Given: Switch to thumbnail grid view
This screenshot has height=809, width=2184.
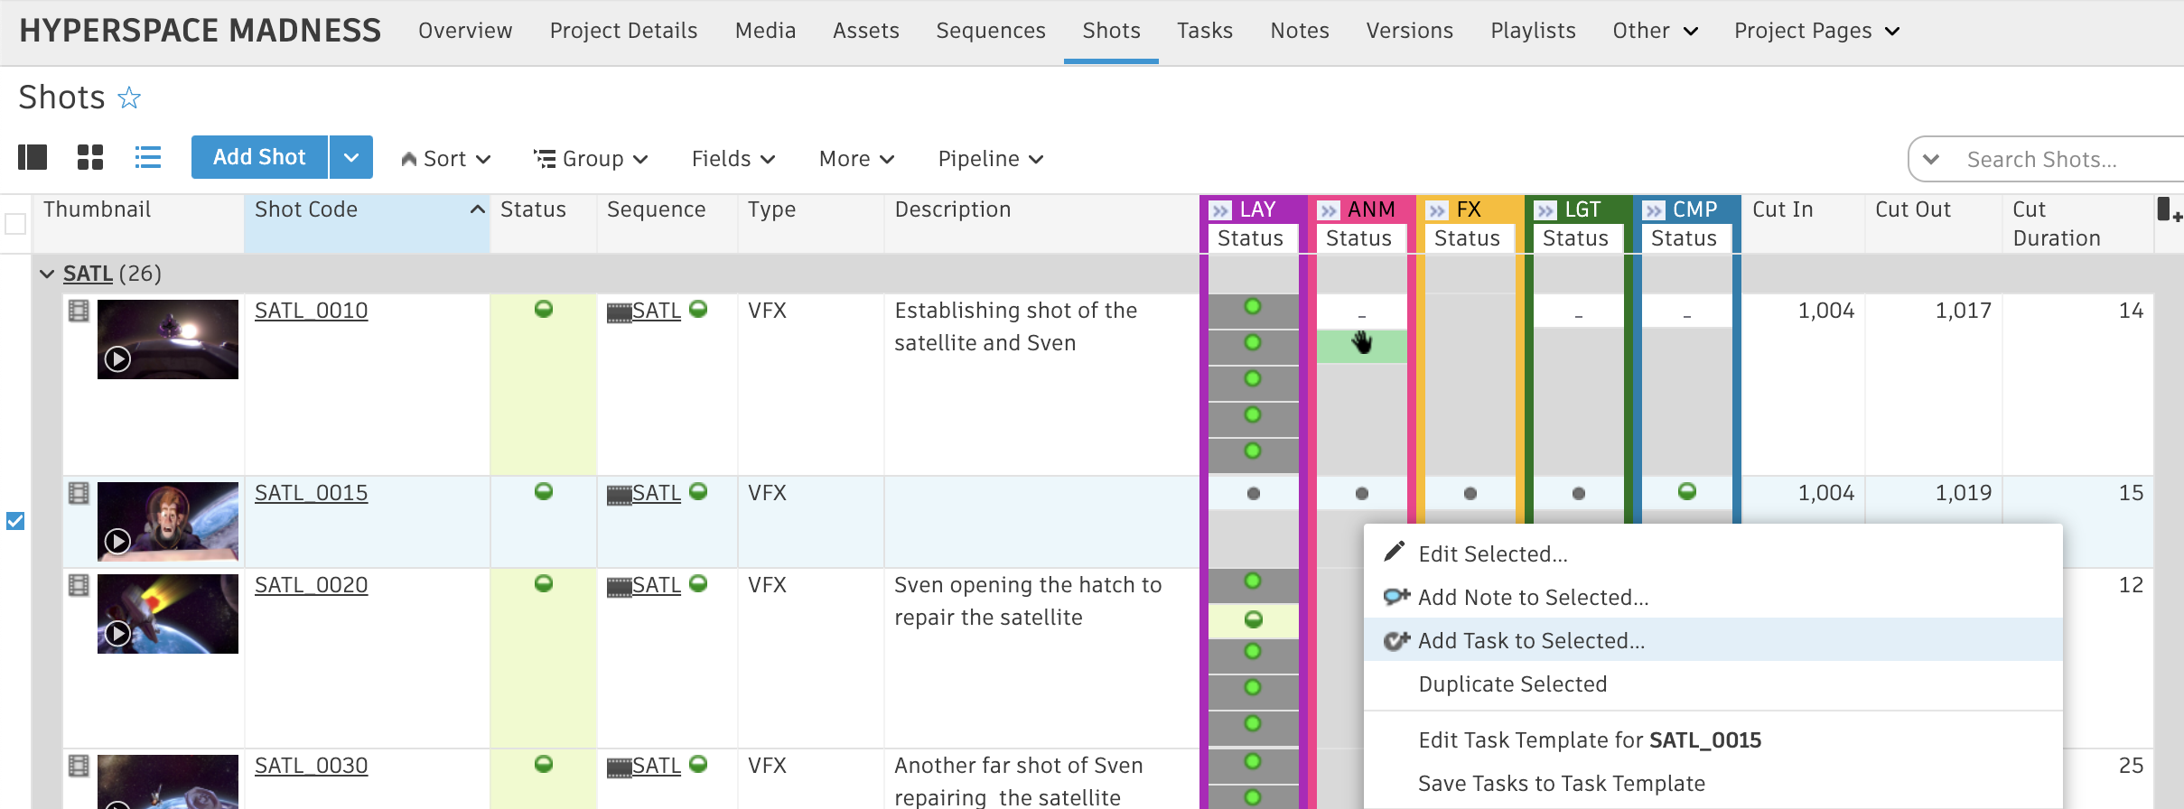Looking at the screenshot, I should (x=90, y=158).
